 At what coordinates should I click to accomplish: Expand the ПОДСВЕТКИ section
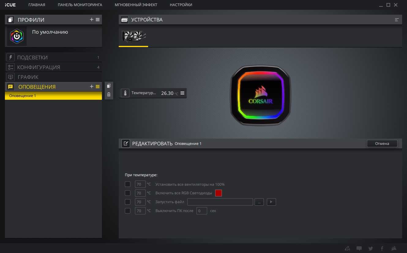click(x=32, y=58)
